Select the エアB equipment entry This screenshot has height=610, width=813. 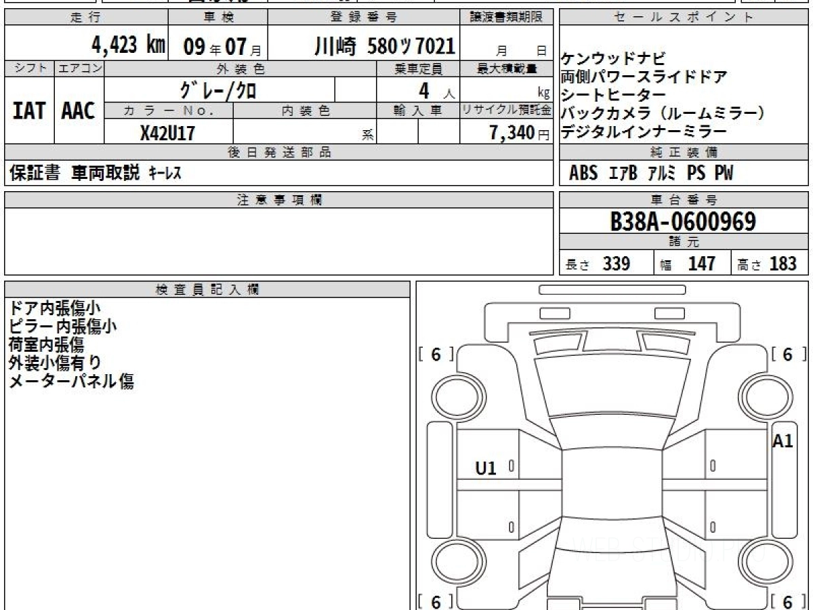[623, 174]
